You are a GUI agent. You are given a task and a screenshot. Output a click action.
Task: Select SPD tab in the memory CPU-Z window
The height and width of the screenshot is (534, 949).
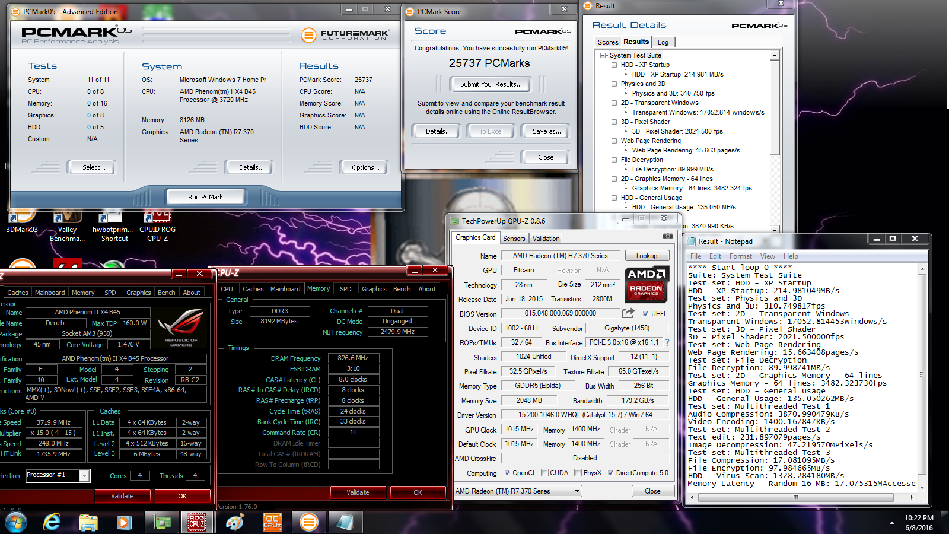345,289
